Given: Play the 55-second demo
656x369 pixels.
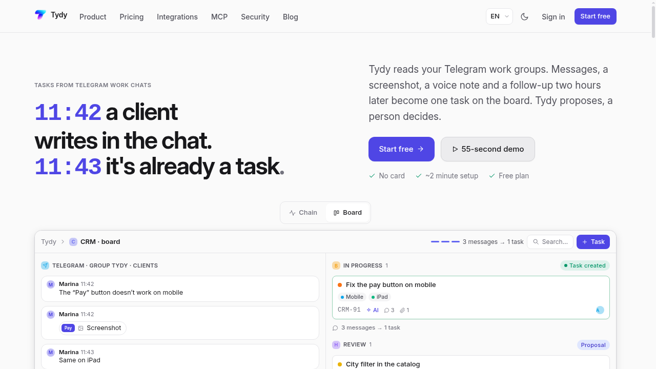Looking at the screenshot, I should pyautogui.click(x=488, y=149).
